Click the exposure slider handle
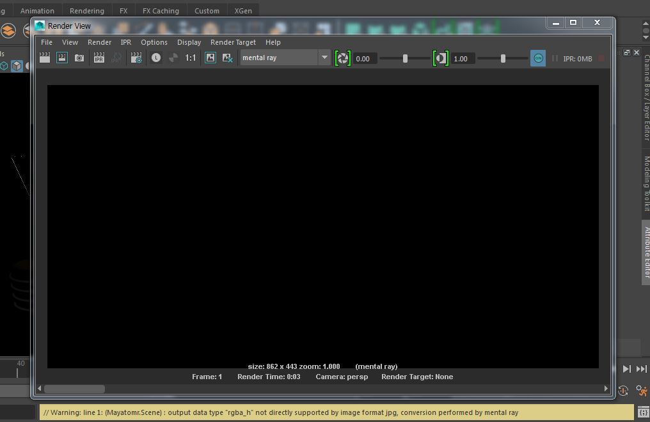The height and width of the screenshot is (422, 650). click(405, 59)
